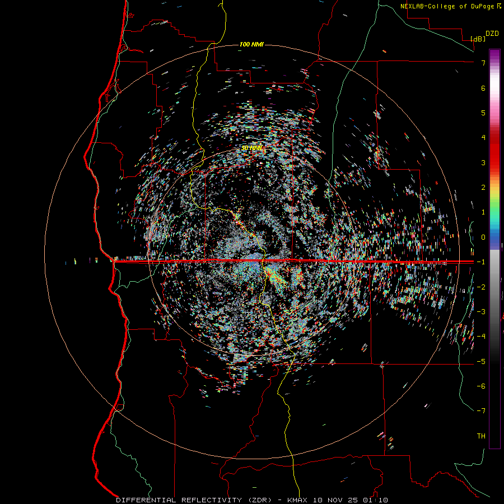
Task: Click the scale label 2
Action: 483,188
